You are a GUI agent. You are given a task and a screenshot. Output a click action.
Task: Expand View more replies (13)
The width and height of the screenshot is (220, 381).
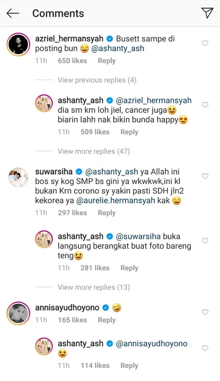(x=94, y=287)
